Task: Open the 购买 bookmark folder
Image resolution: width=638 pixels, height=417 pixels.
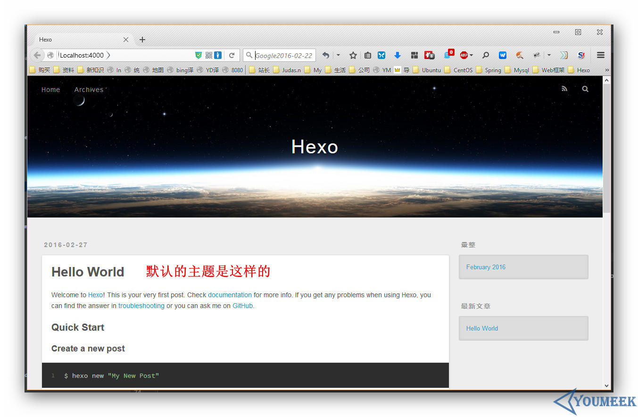Action: pos(40,70)
